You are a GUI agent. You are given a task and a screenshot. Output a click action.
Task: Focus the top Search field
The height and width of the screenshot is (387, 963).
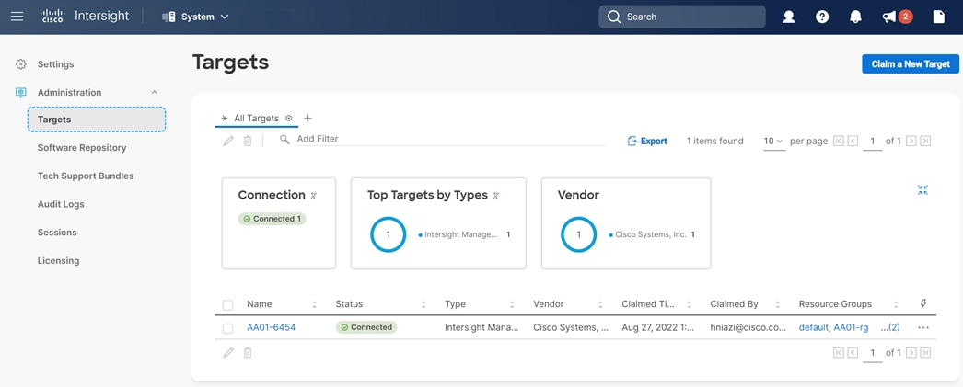[x=681, y=17]
